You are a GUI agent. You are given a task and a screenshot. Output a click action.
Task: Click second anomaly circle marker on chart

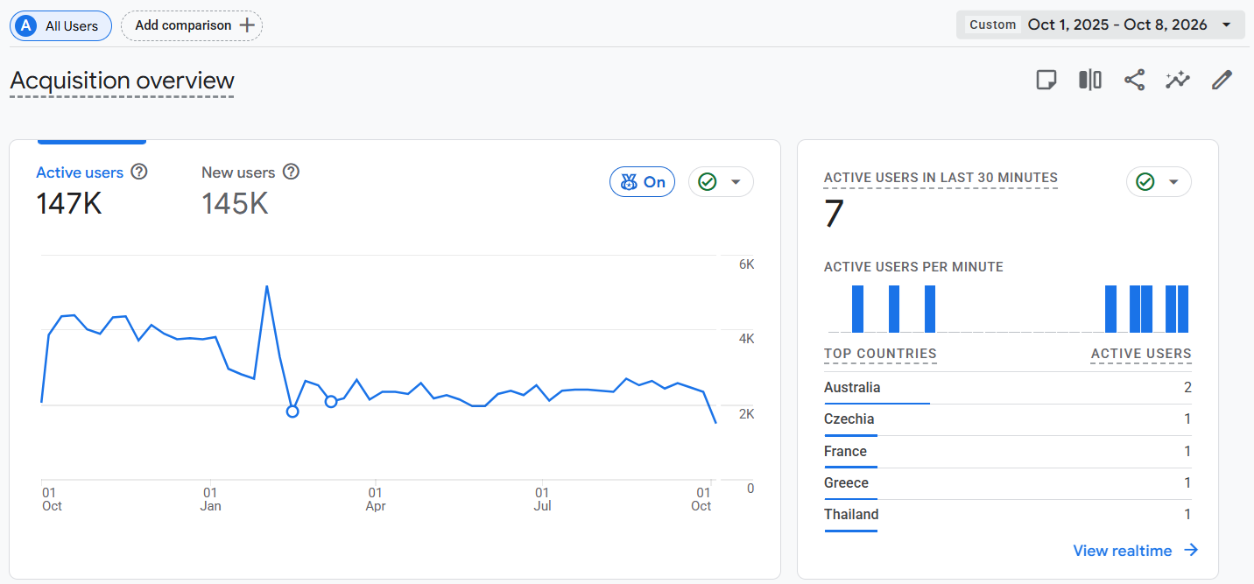coord(331,401)
